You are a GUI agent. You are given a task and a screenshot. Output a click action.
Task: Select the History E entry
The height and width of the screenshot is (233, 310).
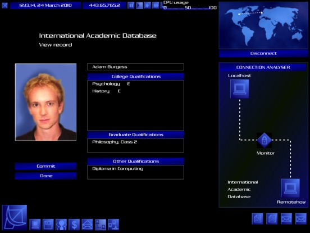coord(106,91)
